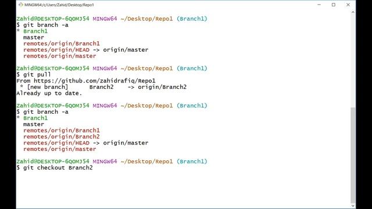Click the Git Bash title bar icon
Image resolution: width=372 pixels, height=209 pixels.
coord(21,5)
